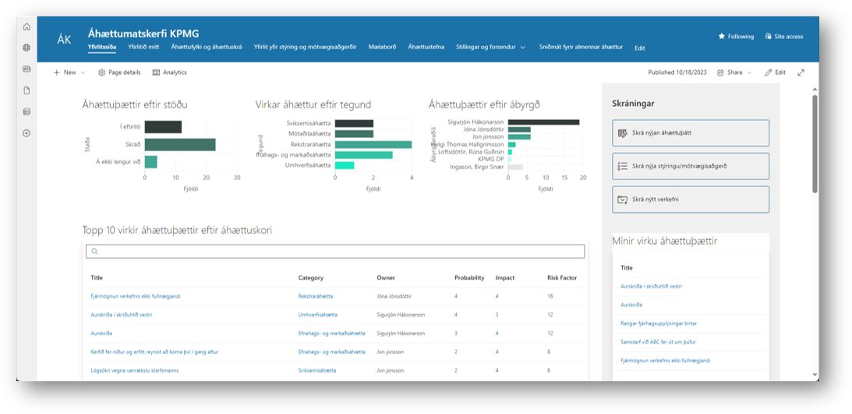Click the globe My sites icon
The width and height of the screenshot is (852, 414).
(27, 48)
